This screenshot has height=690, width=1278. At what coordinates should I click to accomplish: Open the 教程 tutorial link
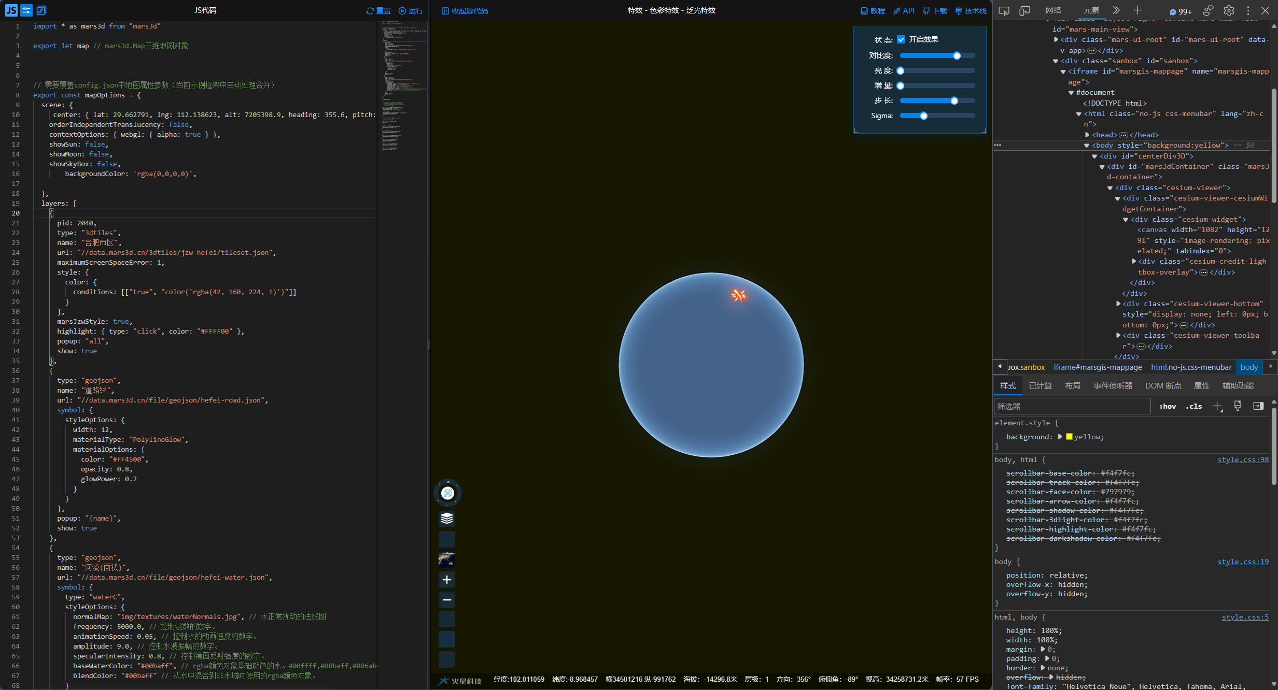[x=873, y=11]
